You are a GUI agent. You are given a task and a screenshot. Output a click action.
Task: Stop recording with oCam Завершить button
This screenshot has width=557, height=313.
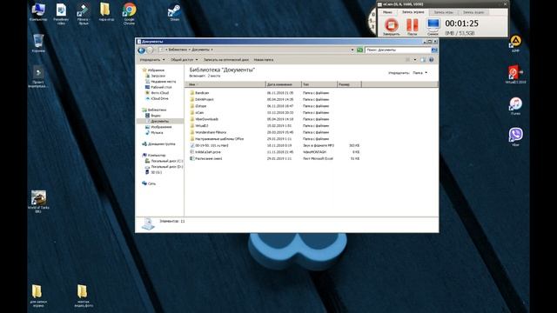pyautogui.click(x=391, y=26)
